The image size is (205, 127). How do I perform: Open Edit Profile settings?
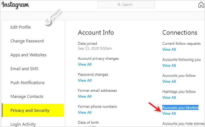pyautogui.click(x=21, y=27)
